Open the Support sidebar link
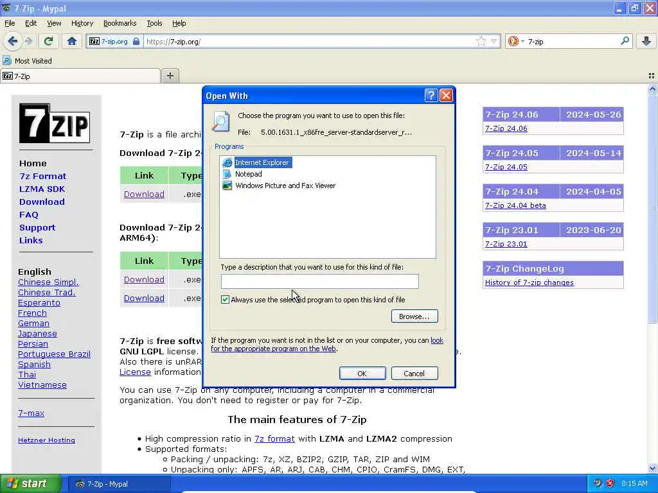 click(37, 228)
